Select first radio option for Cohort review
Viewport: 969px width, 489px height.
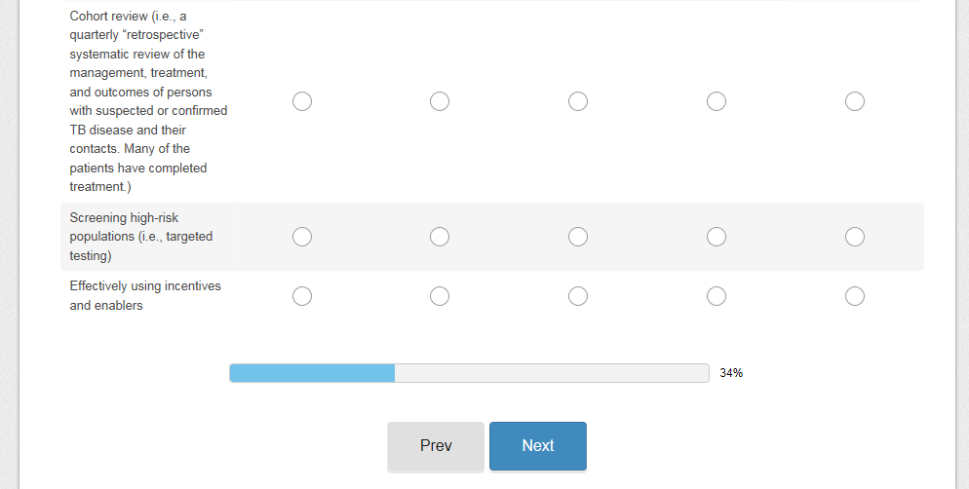pyautogui.click(x=302, y=101)
